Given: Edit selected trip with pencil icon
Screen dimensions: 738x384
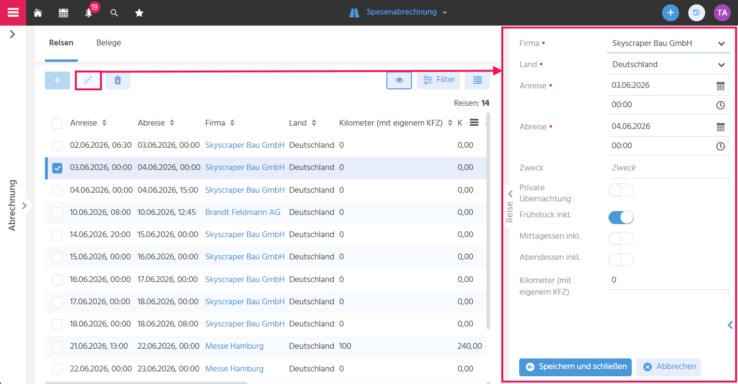Looking at the screenshot, I should tap(88, 80).
